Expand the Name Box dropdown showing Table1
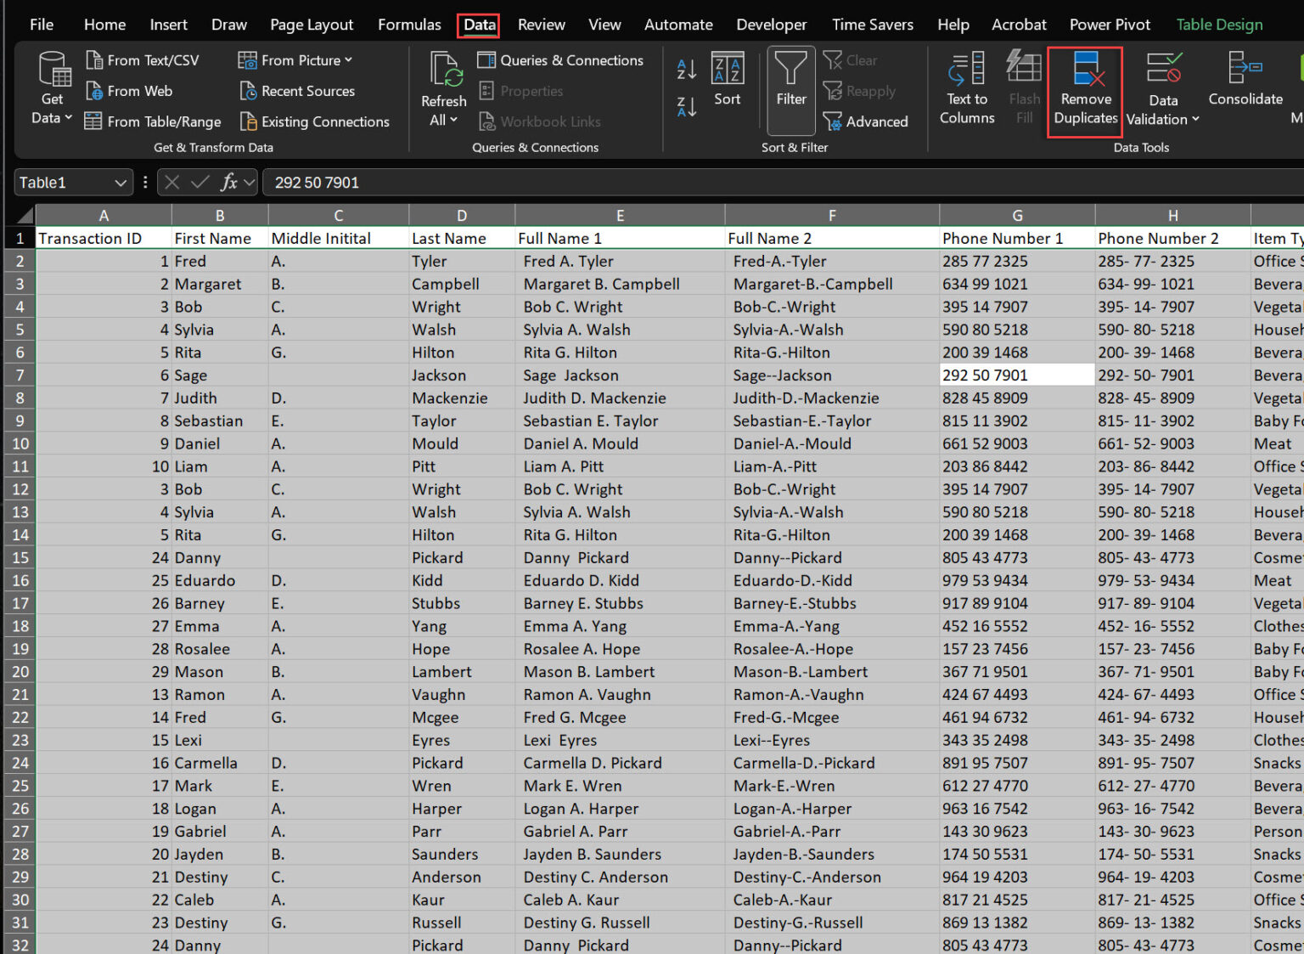The image size is (1304, 954). (x=118, y=182)
